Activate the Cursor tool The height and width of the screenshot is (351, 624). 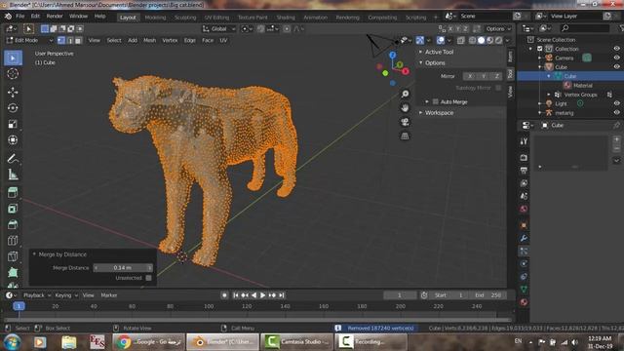(x=13, y=74)
